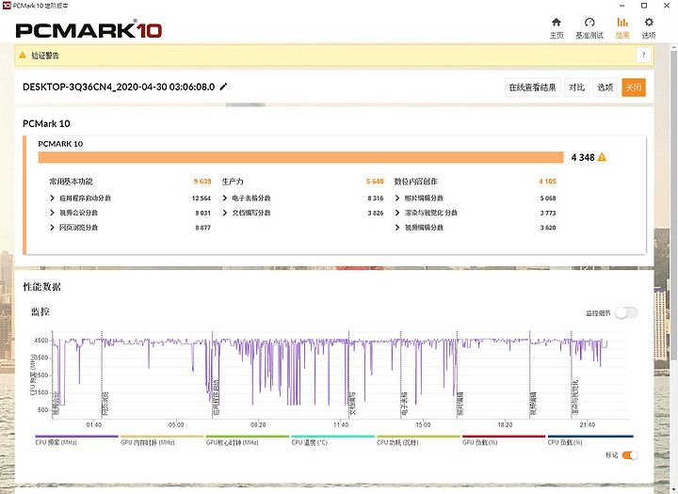The height and width of the screenshot is (494, 678).
Task: Toggle CPU 温度 (°C) legend series
Action: tap(332, 439)
